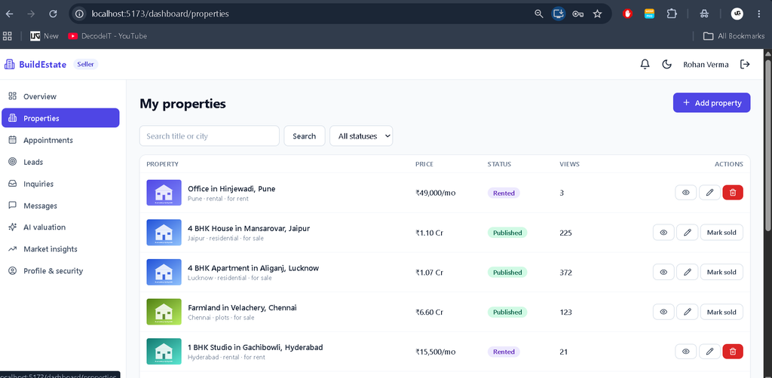View the 4 BHK House Mansarovar listing (eye icon)
The height and width of the screenshot is (378, 772).
[x=663, y=233]
